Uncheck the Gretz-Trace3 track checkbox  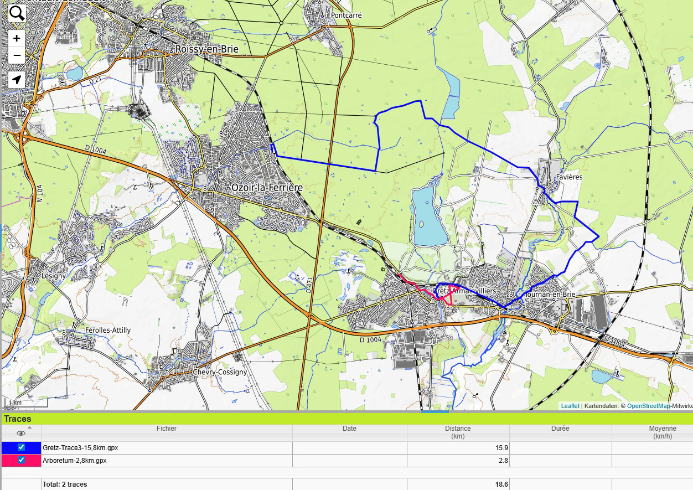tap(21, 447)
